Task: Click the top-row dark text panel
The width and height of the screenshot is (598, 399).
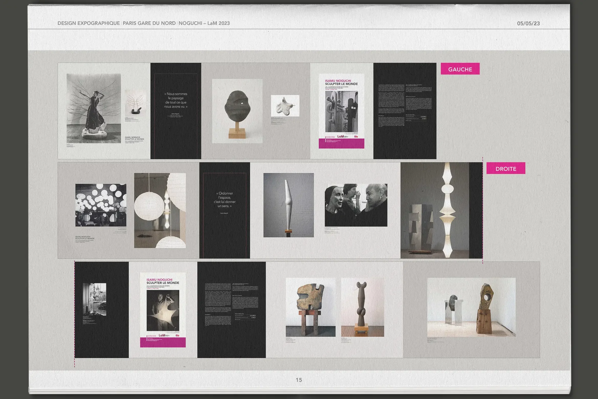Action: point(405,111)
